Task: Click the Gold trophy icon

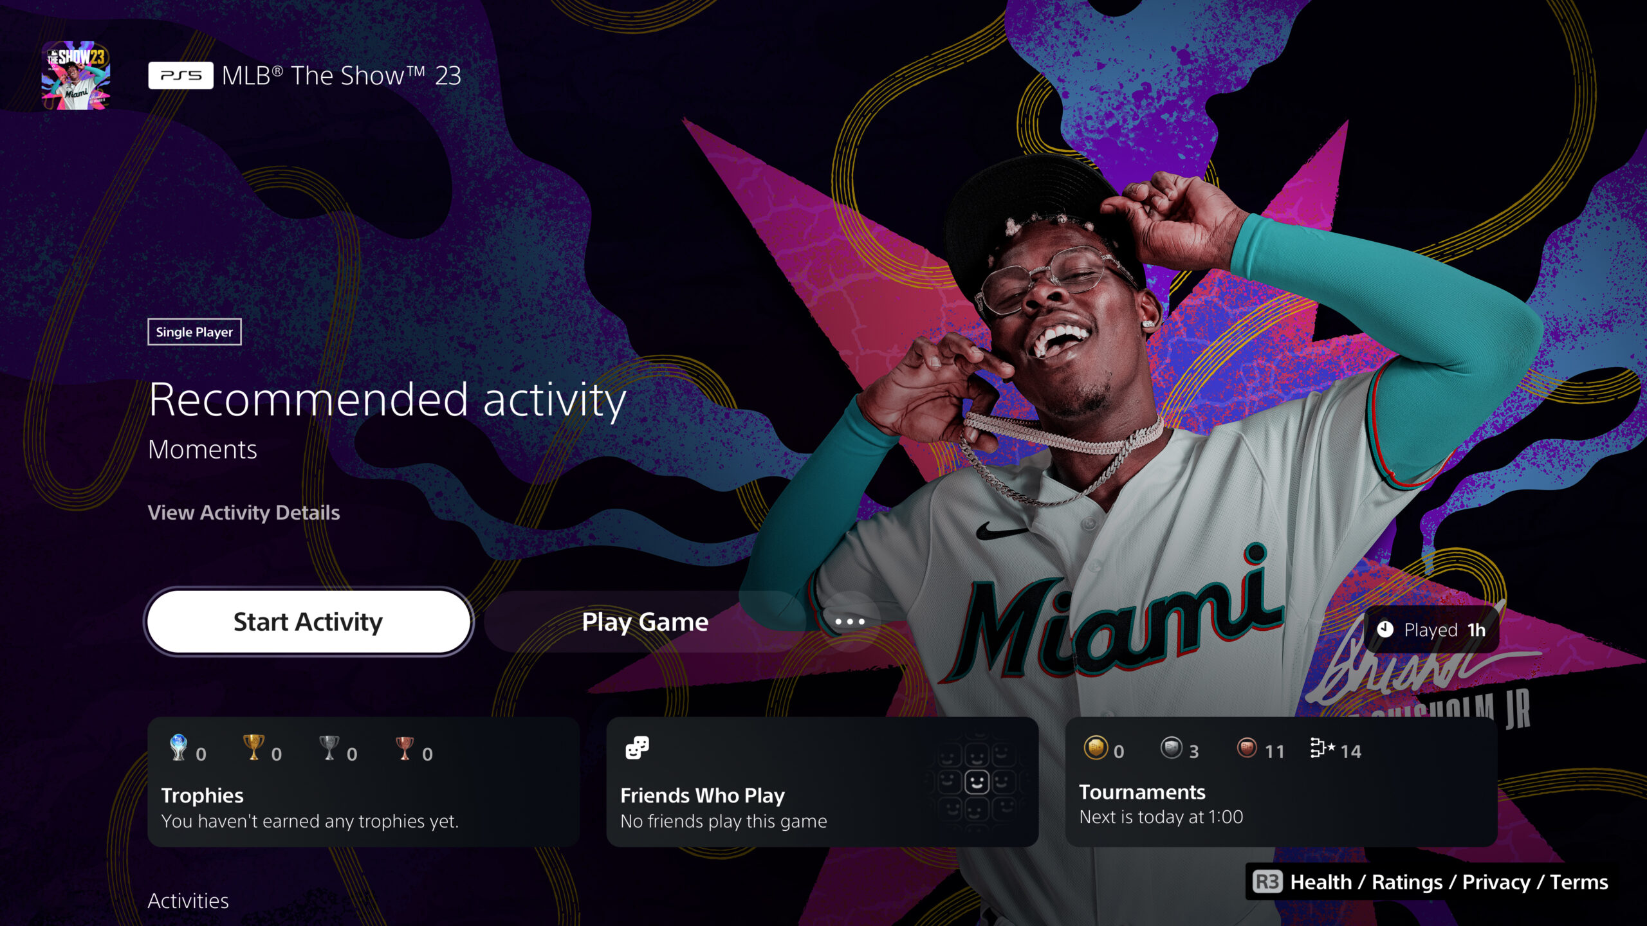Action: click(252, 747)
